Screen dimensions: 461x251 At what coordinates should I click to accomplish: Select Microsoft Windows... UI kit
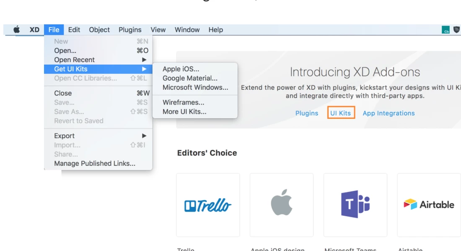pyautogui.click(x=195, y=87)
